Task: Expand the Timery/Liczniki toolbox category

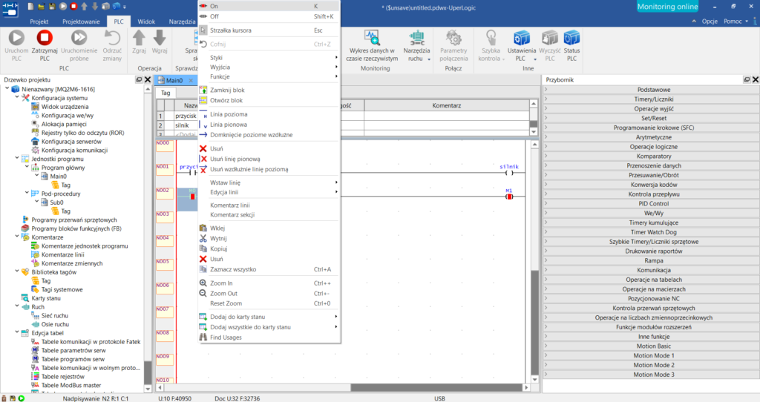Action: [x=651, y=99]
